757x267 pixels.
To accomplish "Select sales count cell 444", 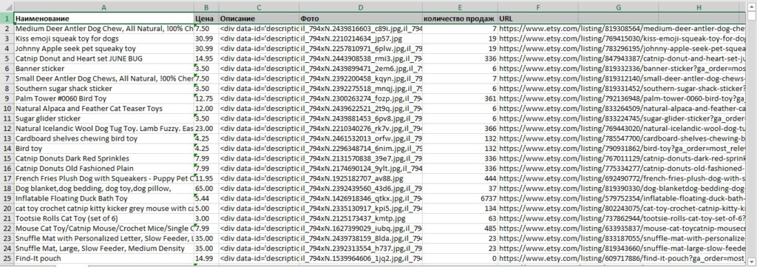I will (x=460, y=179).
